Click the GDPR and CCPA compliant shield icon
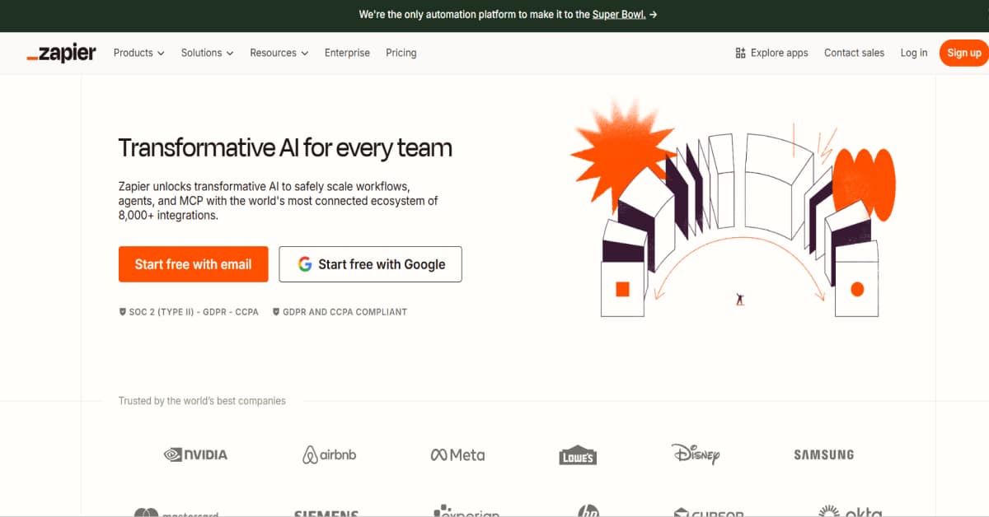The image size is (989, 517). click(277, 311)
